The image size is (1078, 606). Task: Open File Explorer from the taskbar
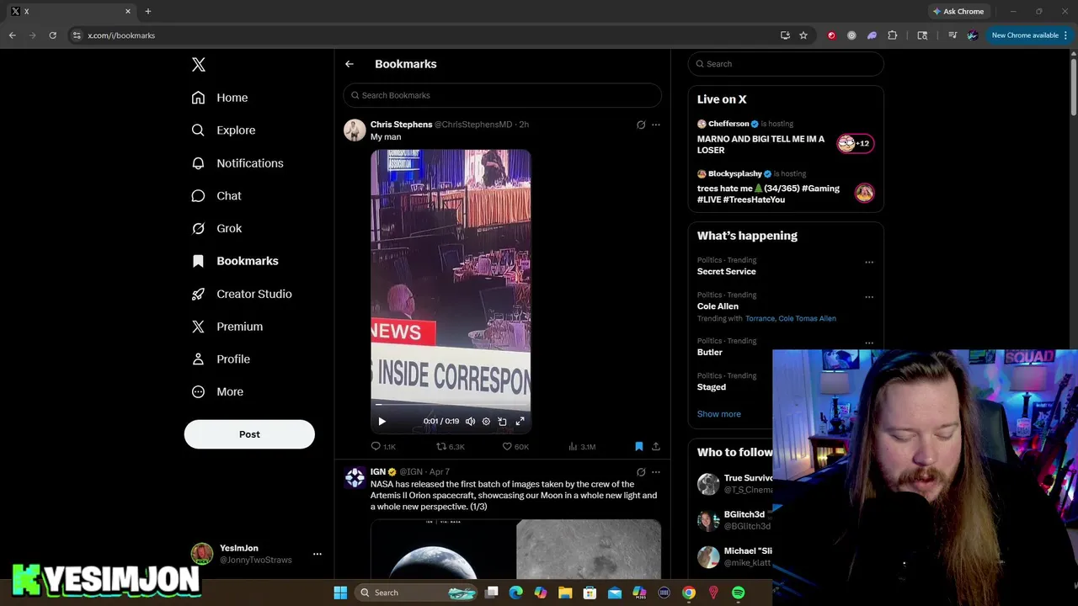565,593
